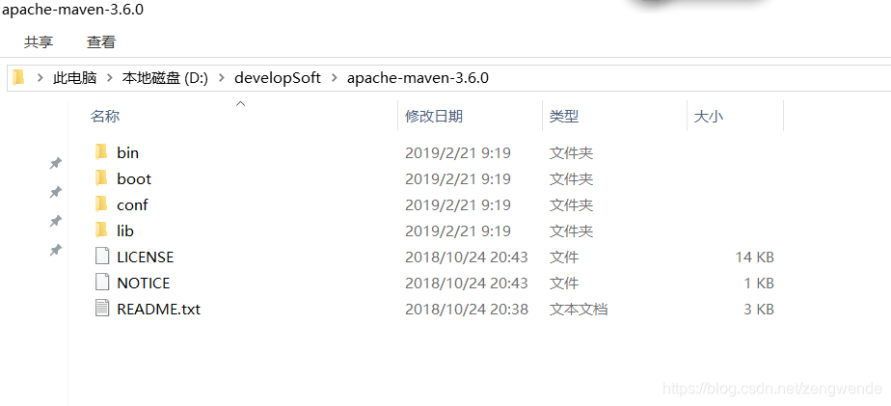
Task: Select the file name lib
Action: coord(125,230)
